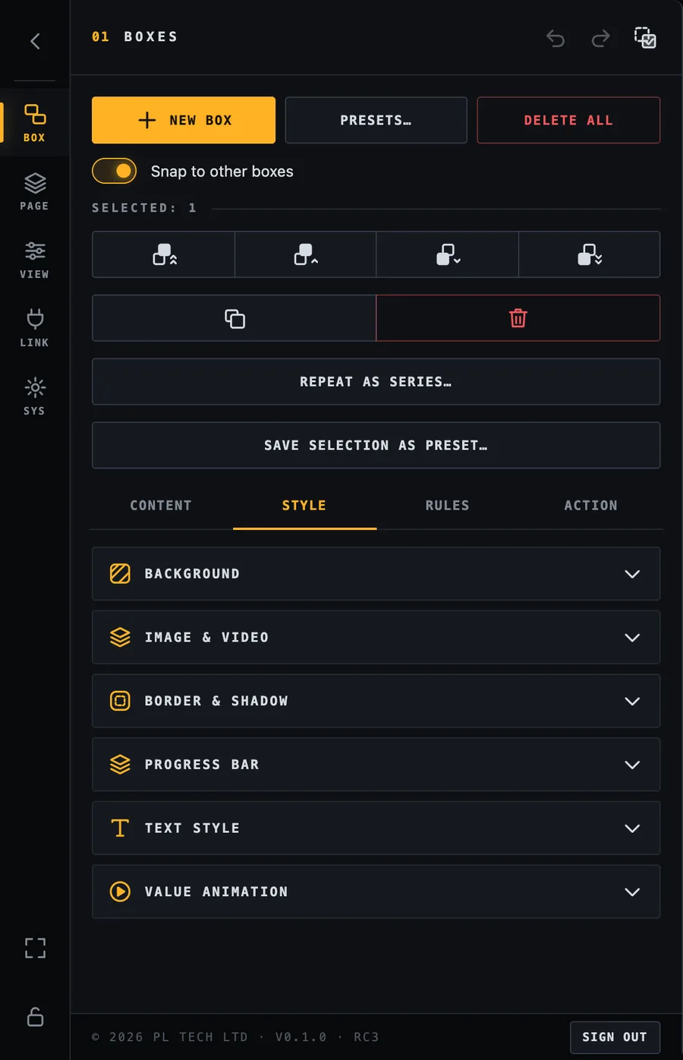Expand the Border & Shadow section chevron
This screenshot has height=1060, width=683.
click(x=632, y=701)
